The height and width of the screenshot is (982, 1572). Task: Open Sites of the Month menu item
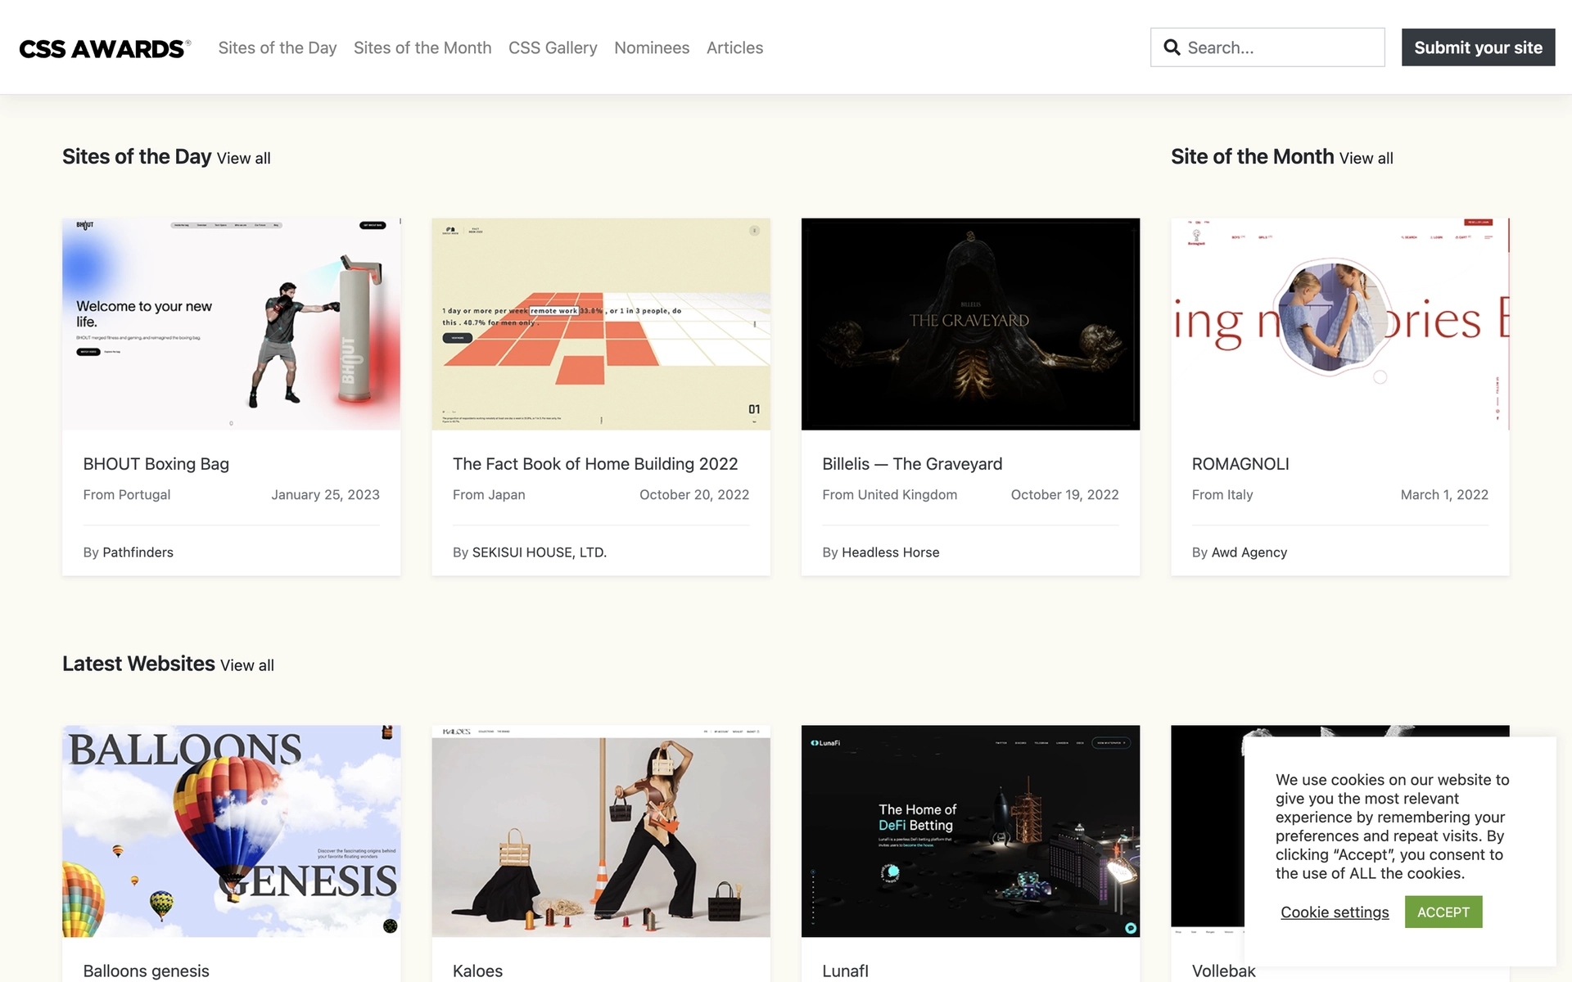pyautogui.click(x=422, y=47)
